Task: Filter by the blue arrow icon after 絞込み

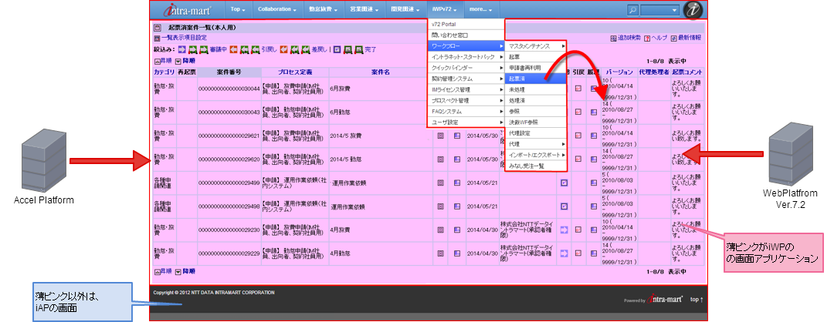Action: pyautogui.click(x=182, y=49)
